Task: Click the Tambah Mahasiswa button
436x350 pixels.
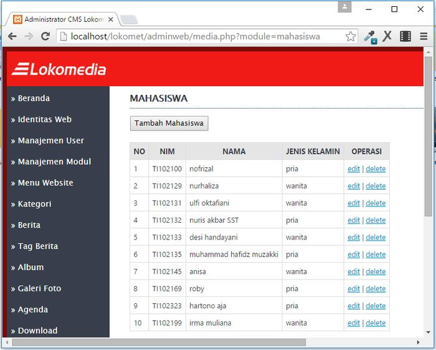Action: [x=169, y=124]
